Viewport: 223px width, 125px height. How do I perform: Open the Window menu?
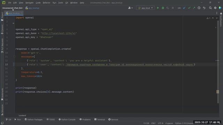[74, 3]
